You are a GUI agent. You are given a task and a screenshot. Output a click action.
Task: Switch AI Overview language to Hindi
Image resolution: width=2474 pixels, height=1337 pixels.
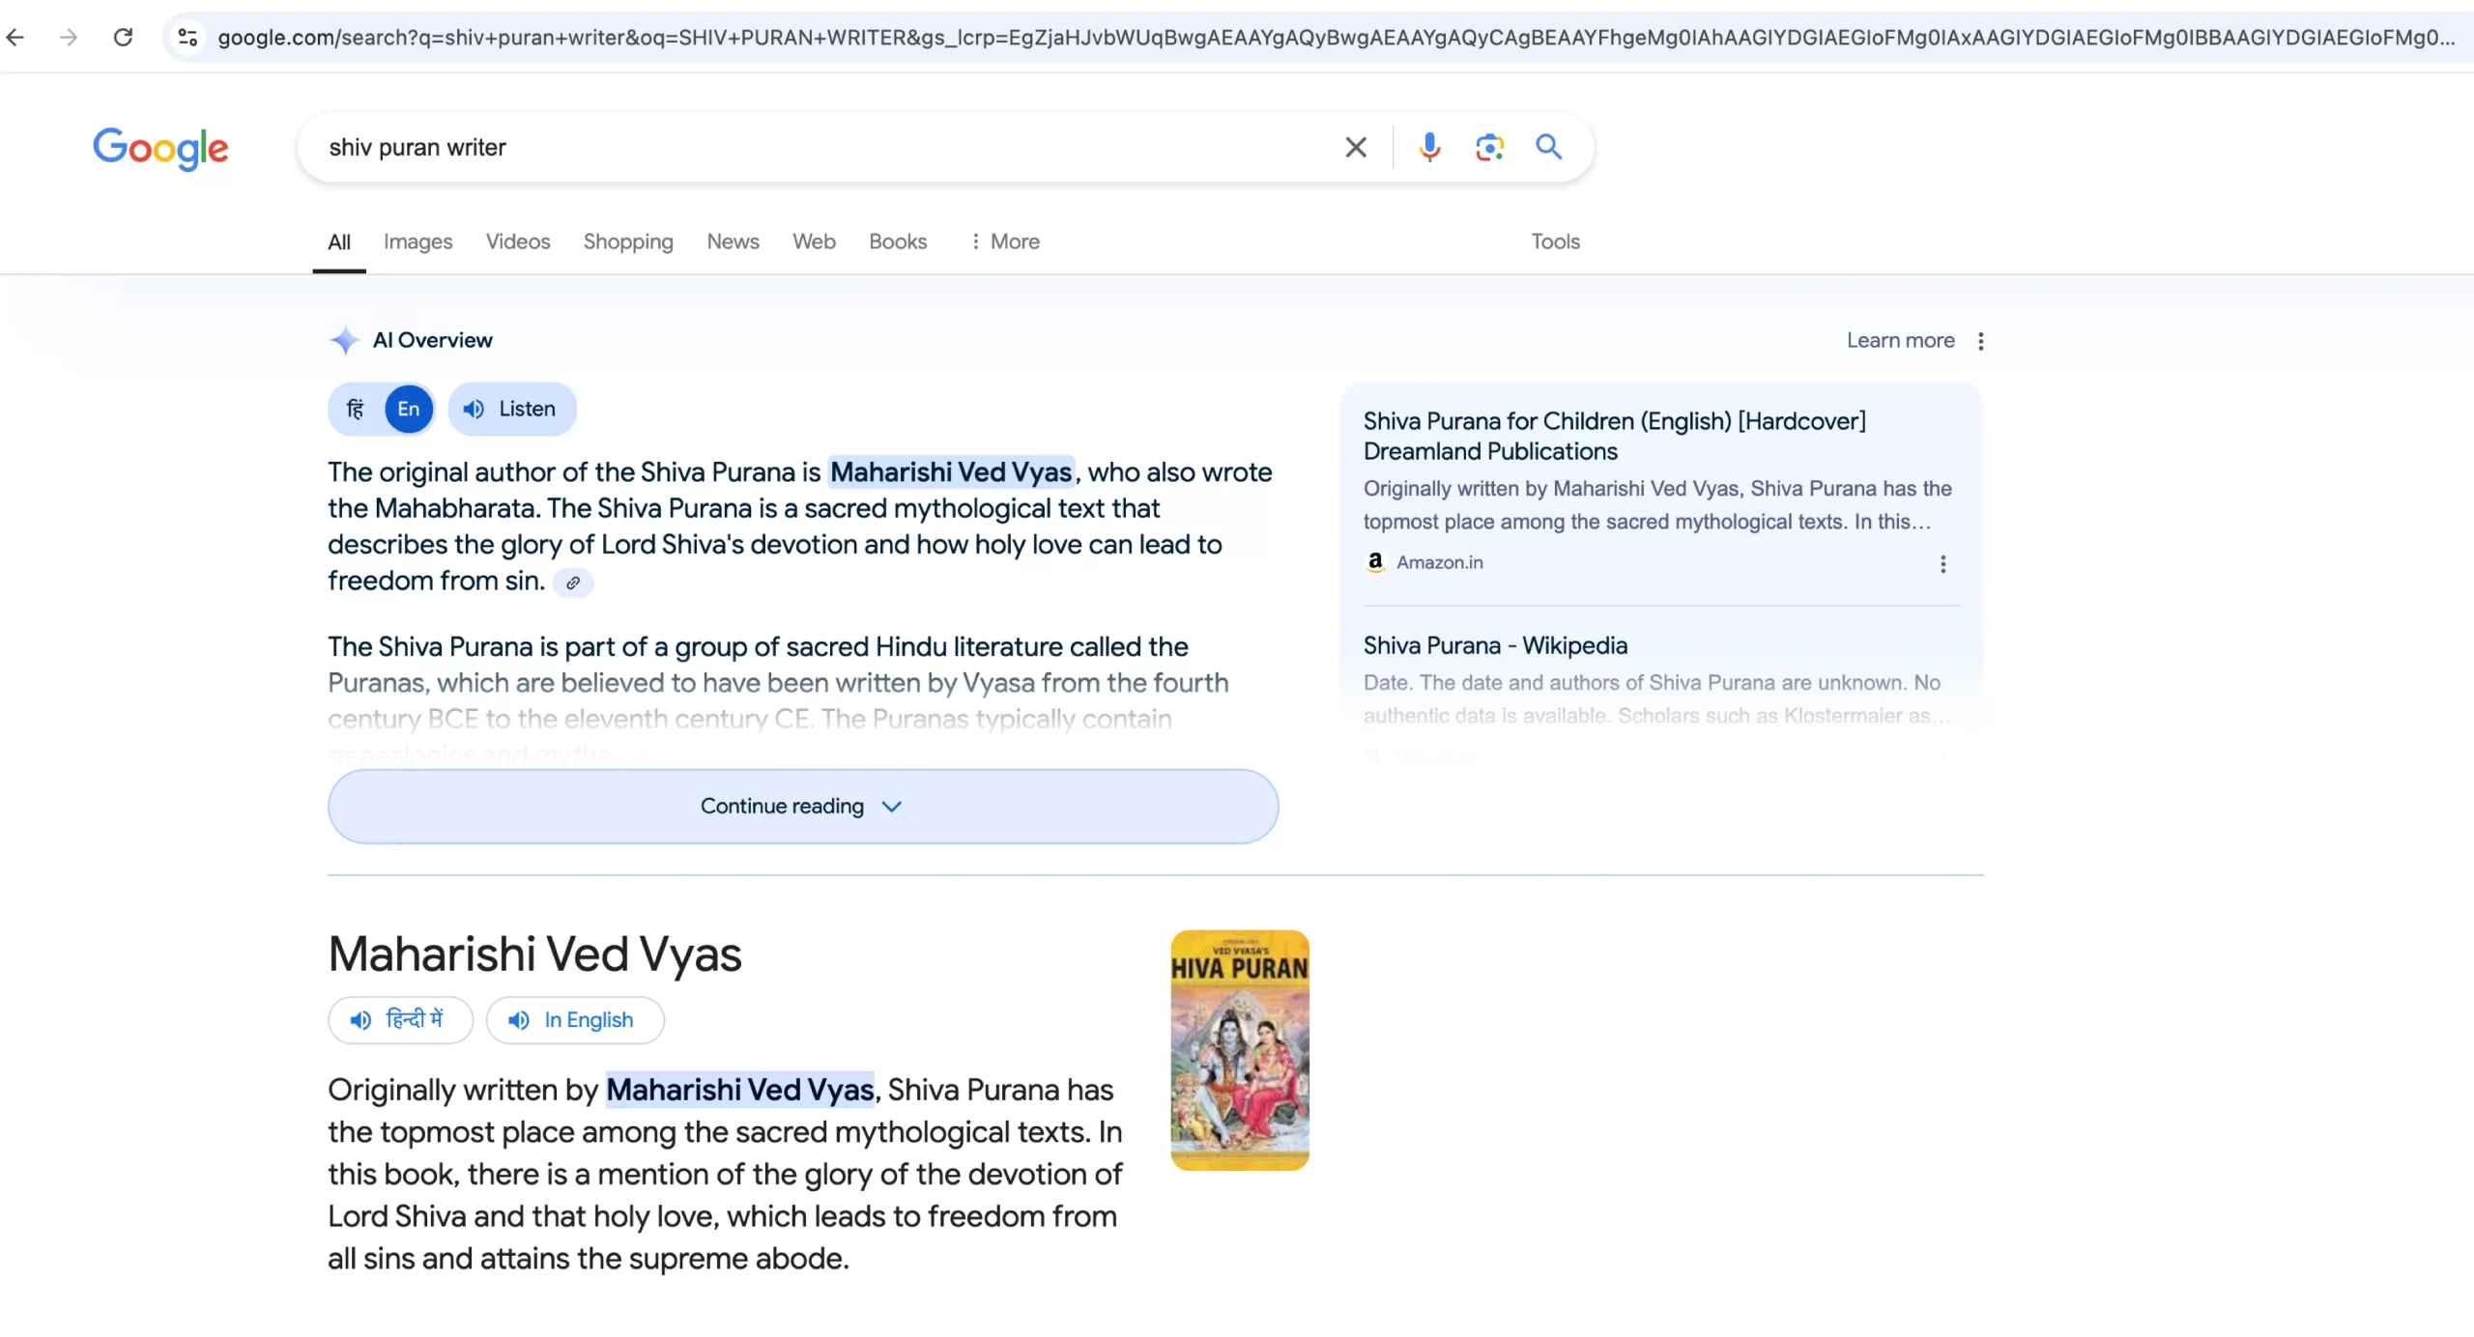[356, 409]
